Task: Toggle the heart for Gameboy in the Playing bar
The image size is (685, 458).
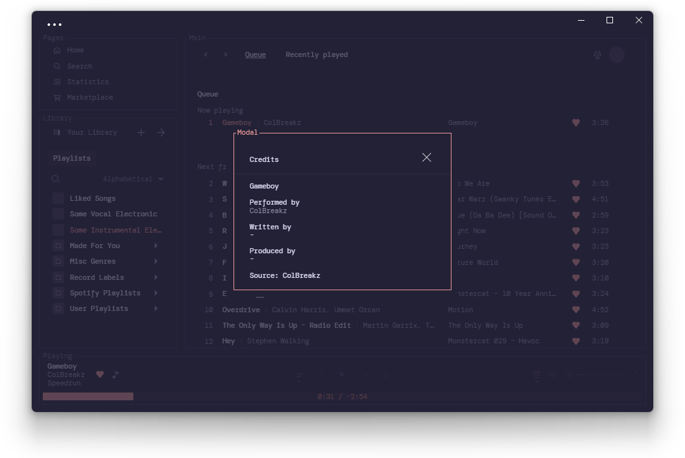Action: (100, 374)
